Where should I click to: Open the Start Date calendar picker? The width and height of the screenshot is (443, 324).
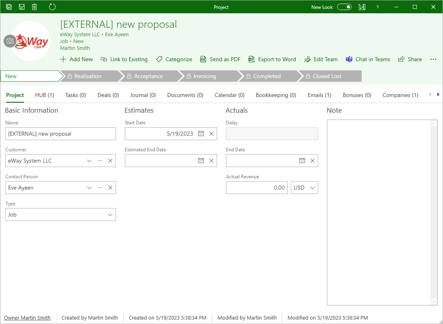coord(201,134)
